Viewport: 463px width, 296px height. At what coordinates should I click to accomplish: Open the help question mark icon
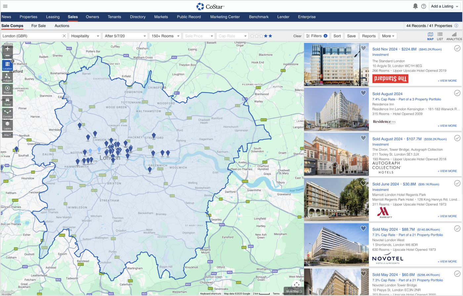[424, 6]
